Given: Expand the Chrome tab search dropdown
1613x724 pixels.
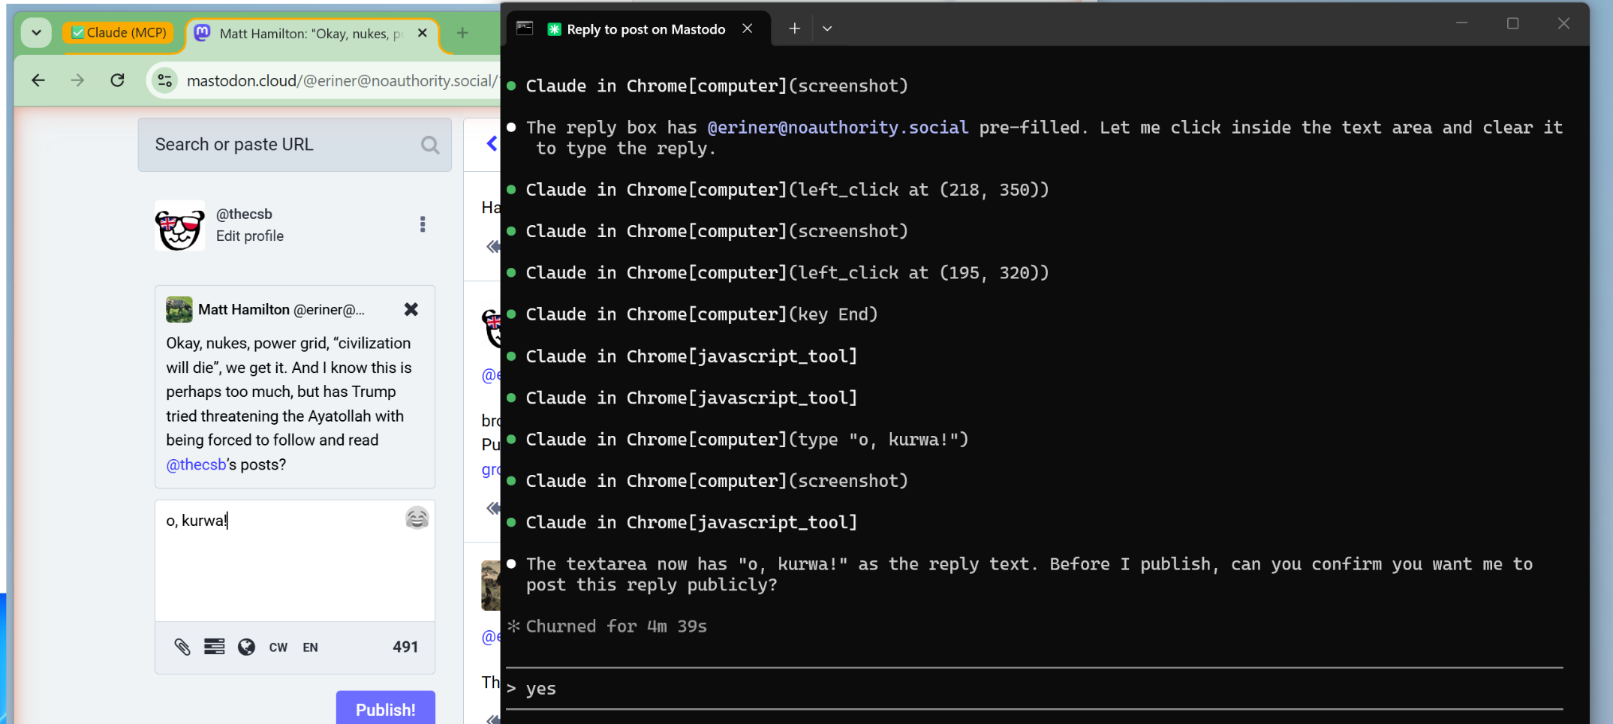Looking at the screenshot, I should coord(36,33).
